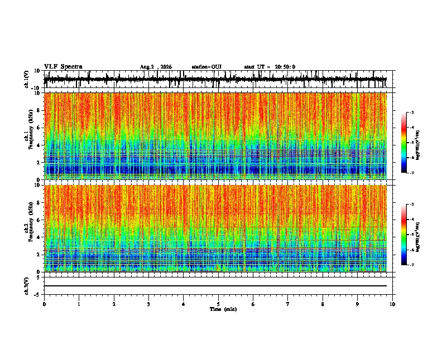Image resolution: width=442 pixels, height=341 pixels.
Task: Click the '-5' label on ch.1 colorbar
Action: (x=412, y=143)
